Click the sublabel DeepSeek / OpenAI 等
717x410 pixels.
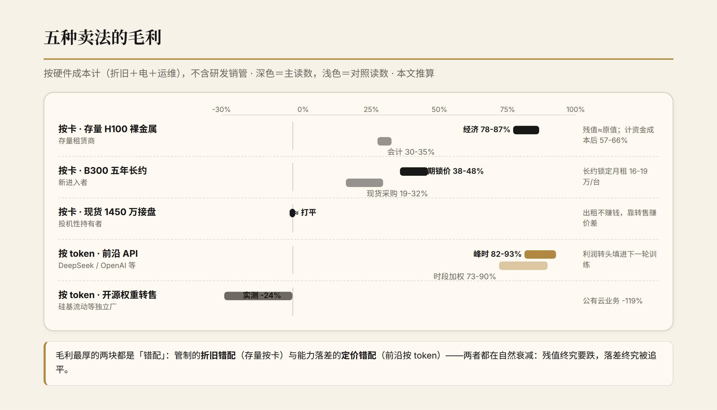coord(97,265)
